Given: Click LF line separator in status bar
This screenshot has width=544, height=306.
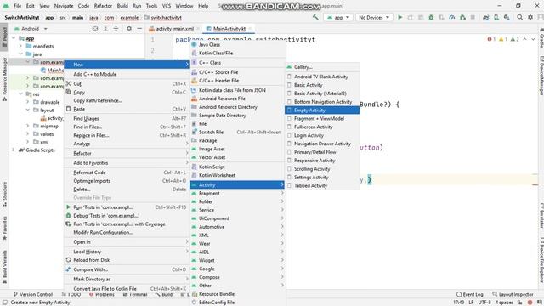Looking at the screenshot, I should click(x=471, y=303).
